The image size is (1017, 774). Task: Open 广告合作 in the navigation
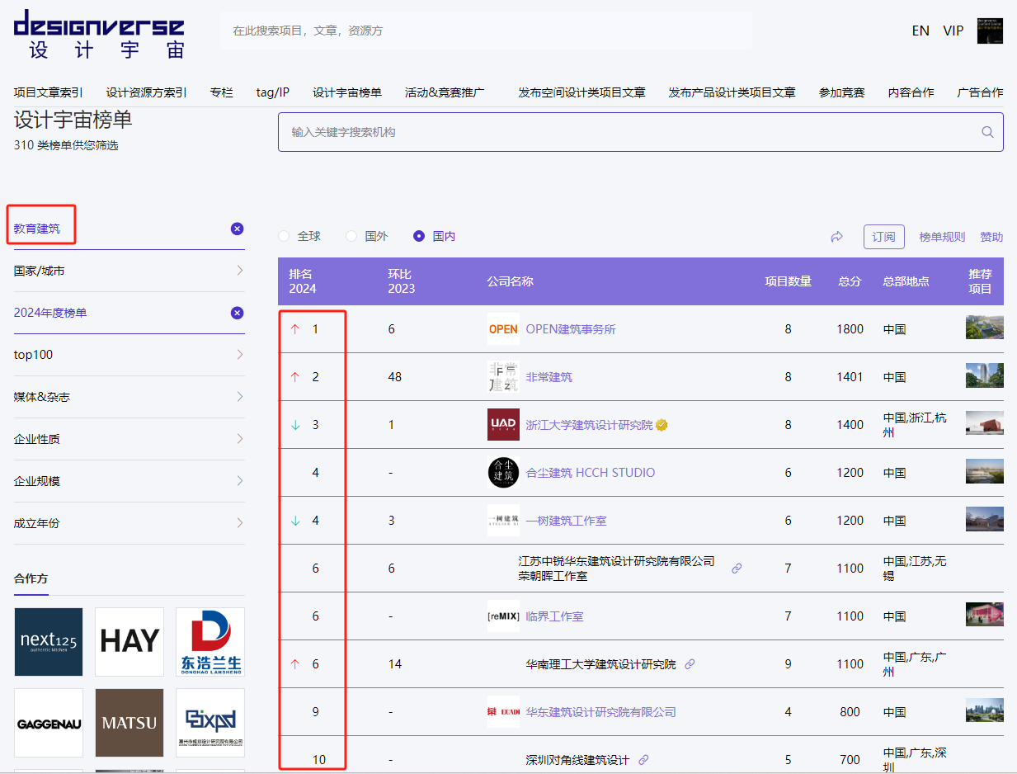(x=981, y=92)
